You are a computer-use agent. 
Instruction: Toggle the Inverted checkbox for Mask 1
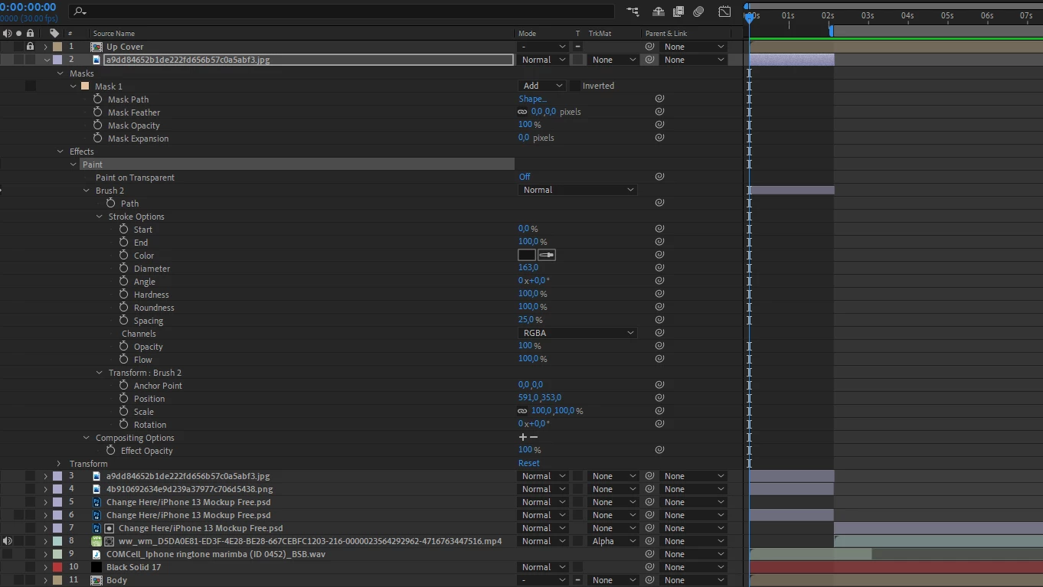tap(575, 86)
